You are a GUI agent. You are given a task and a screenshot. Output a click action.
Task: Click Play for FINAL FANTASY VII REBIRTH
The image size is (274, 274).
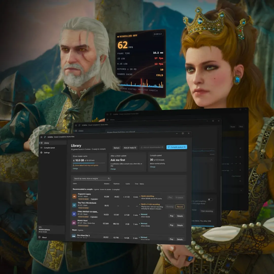172,216
